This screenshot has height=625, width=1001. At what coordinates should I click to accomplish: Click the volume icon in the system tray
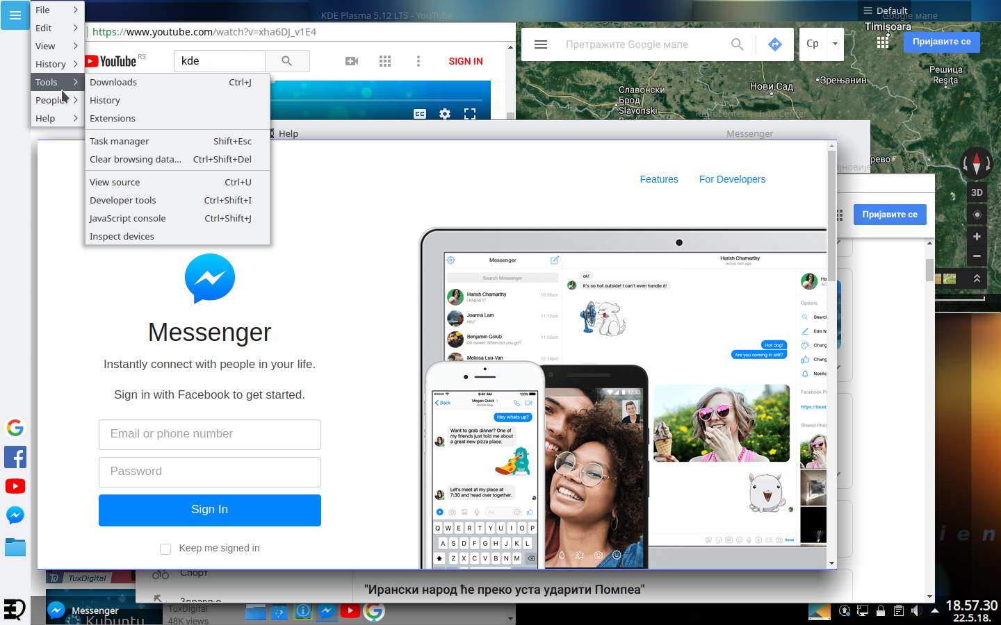[917, 611]
